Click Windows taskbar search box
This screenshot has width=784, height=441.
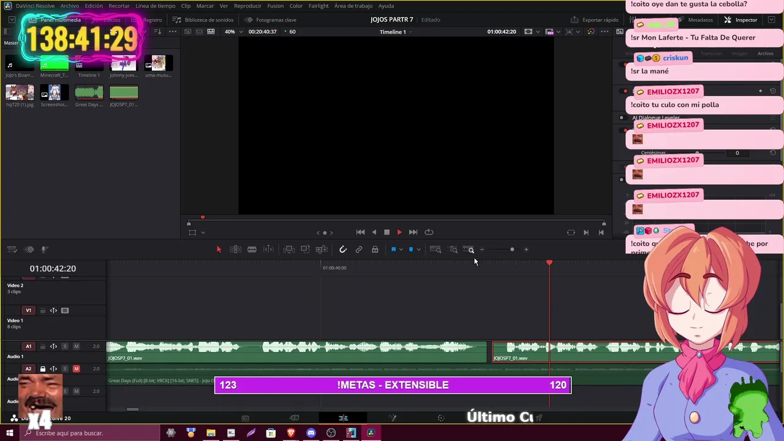89,433
